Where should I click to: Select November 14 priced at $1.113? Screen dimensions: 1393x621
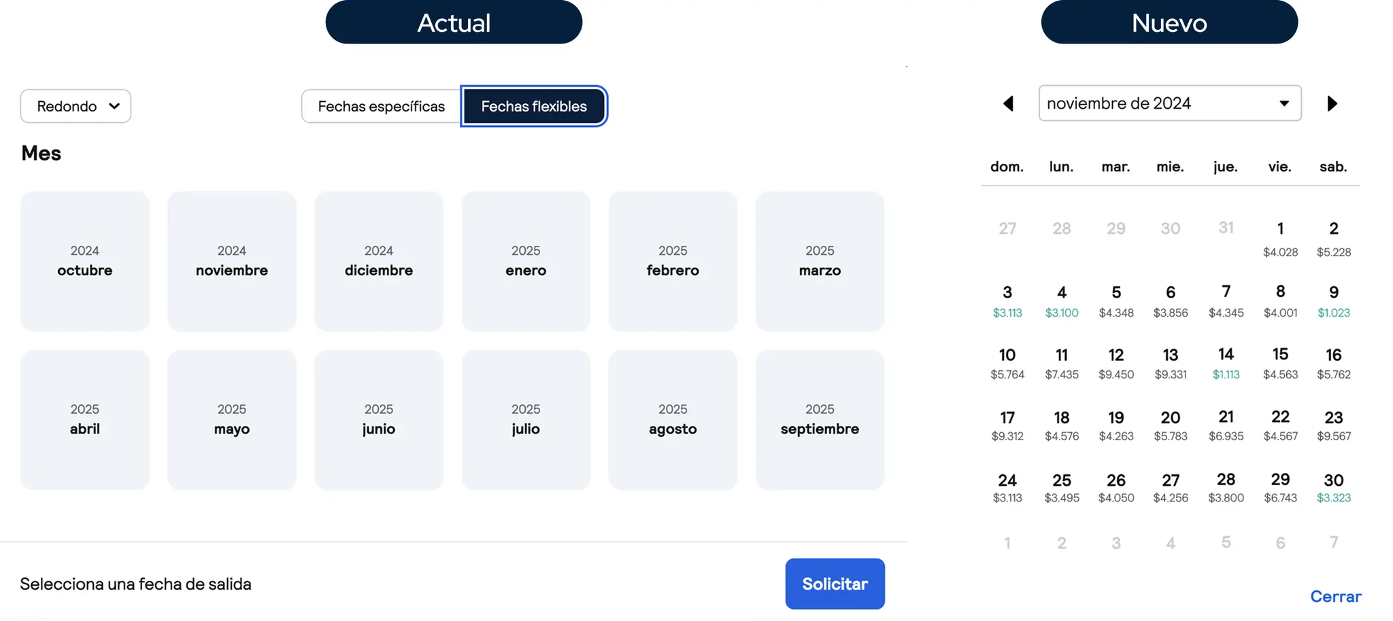(1226, 362)
